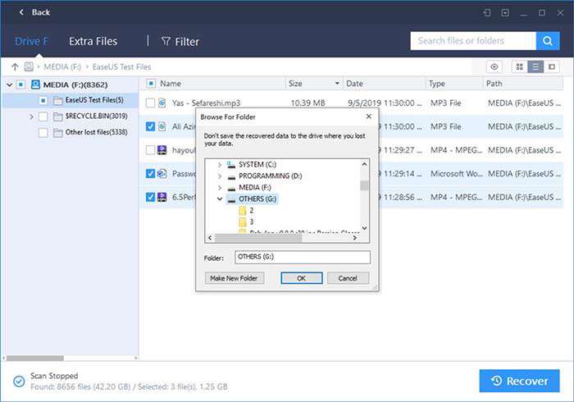Click the Recover button

coord(519,381)
